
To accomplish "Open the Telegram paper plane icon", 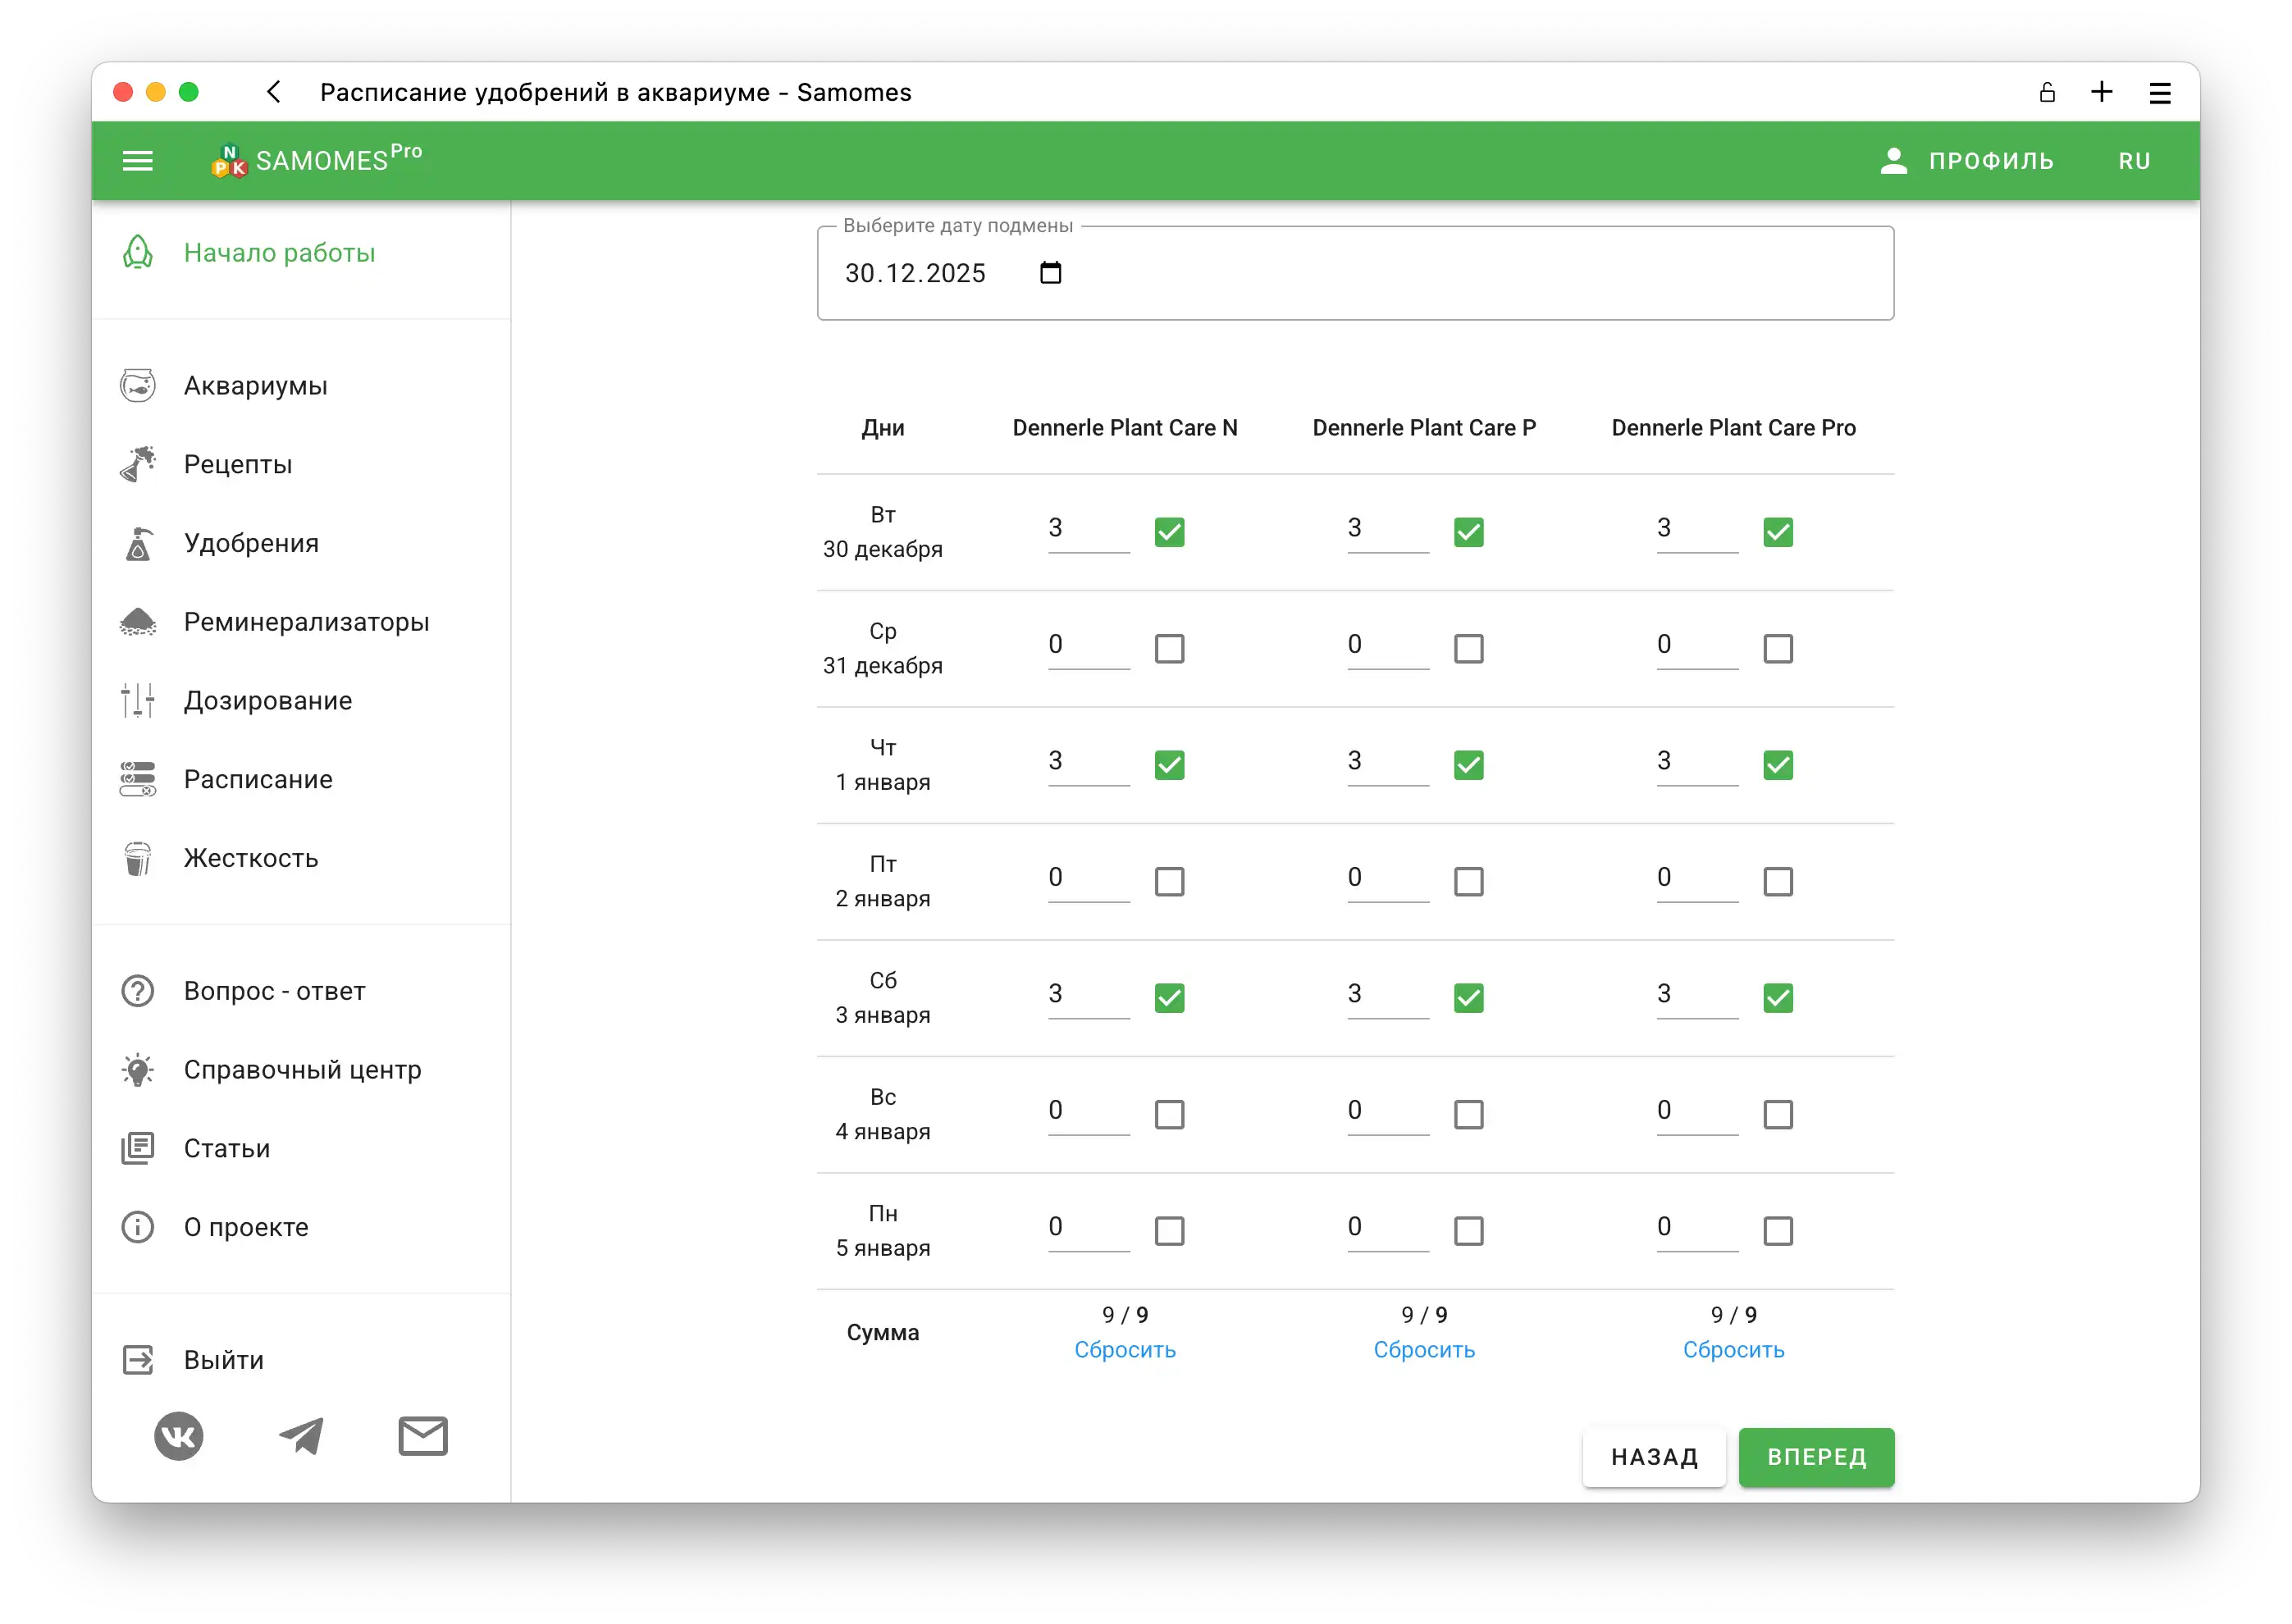I will (301, 1436).
